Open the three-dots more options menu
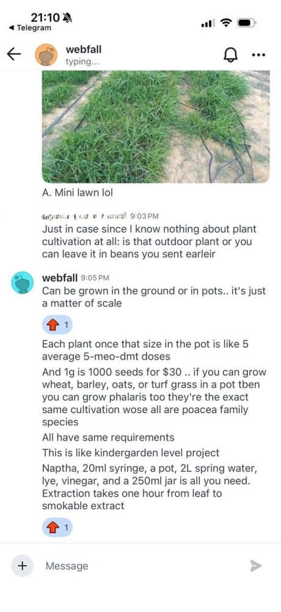This screenshot has height=612, width=281. (x=258, y=54)
